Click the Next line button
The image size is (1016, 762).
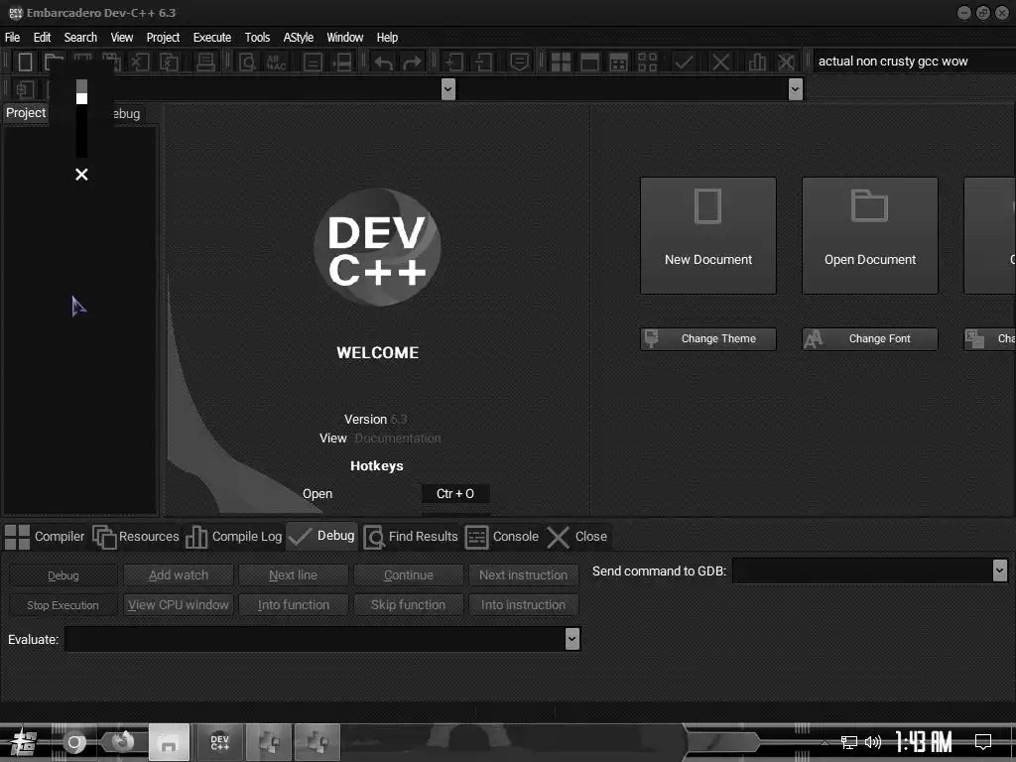pyautogui.click(x=293, y=574)
